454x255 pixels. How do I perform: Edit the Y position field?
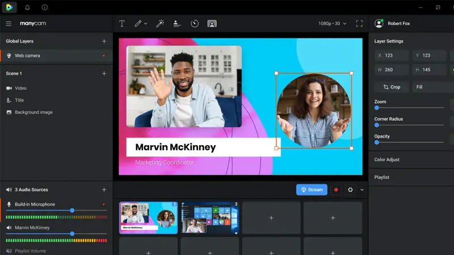(x=430, y=55)
